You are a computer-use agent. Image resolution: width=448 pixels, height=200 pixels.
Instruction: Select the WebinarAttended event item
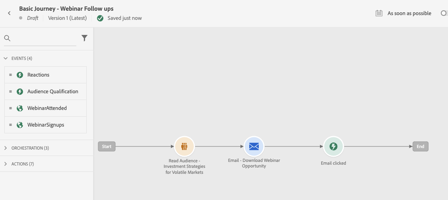[x=45, y=108]
